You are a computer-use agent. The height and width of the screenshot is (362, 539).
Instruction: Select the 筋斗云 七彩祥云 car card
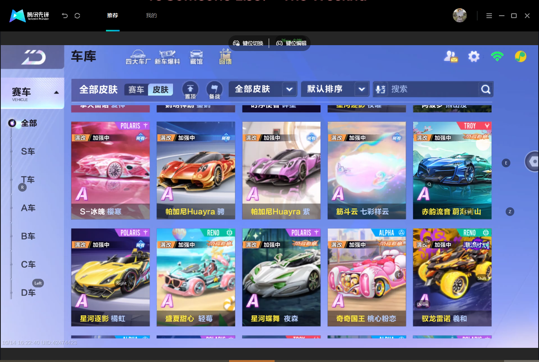[367, 170]
